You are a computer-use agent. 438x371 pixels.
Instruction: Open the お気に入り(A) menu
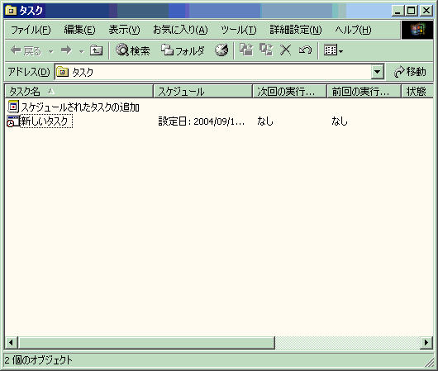click(180, 30)
